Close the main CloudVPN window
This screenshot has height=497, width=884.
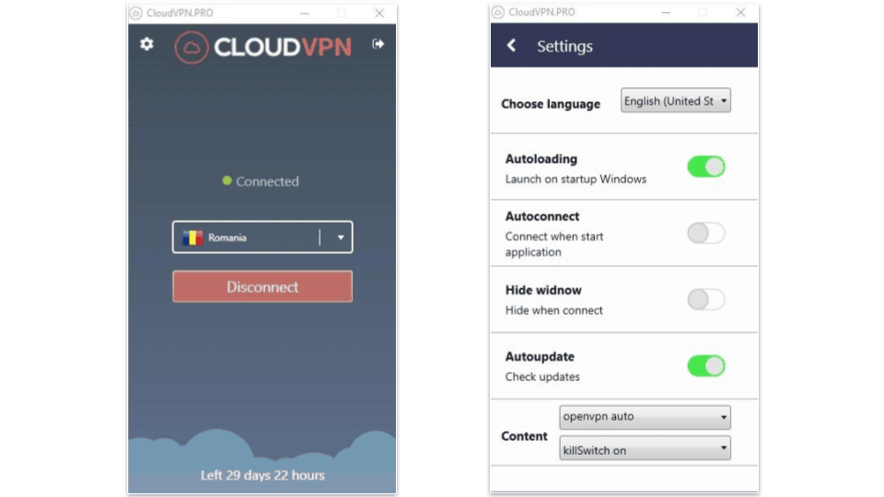point(379,13)
